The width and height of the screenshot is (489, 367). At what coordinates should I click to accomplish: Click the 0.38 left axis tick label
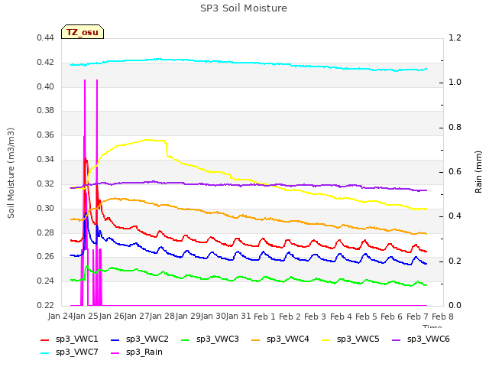coord(45,110)
